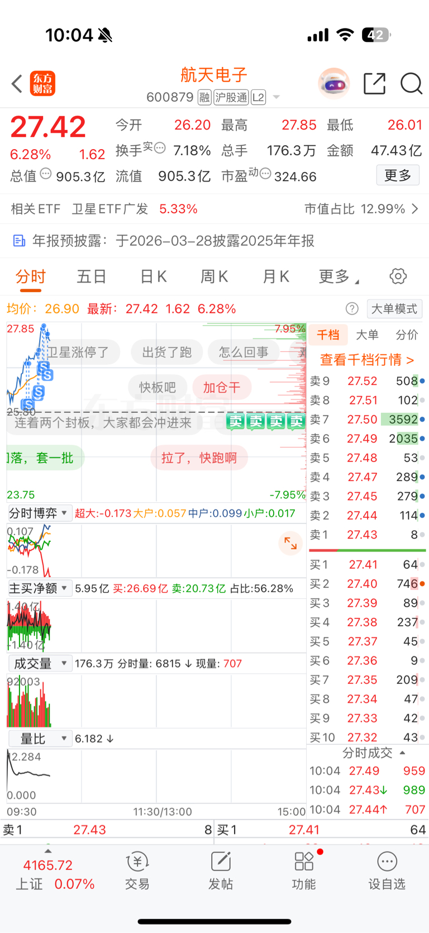Tap the L2 level badge
This screenshot has height=933, width=429.
click(x=258, y=98)
